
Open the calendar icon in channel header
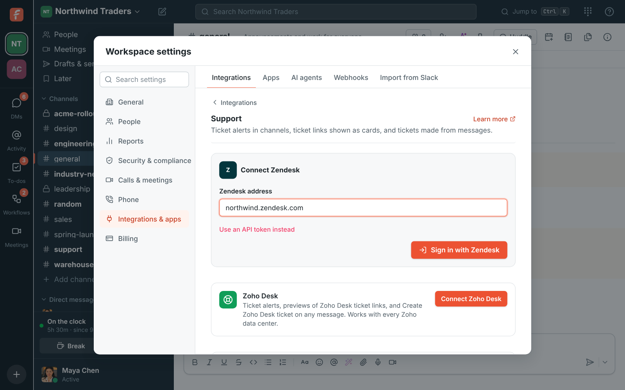[549, 37]
